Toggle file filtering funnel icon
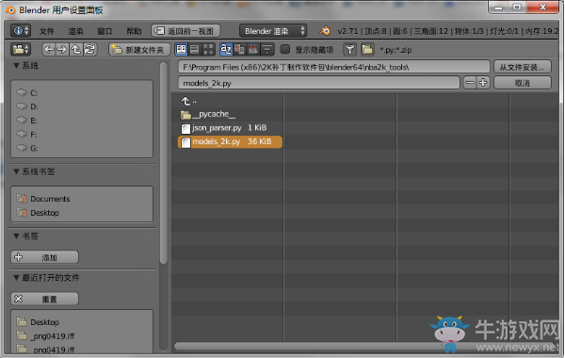This screenshot has height=358, width=565. (349, 49)
